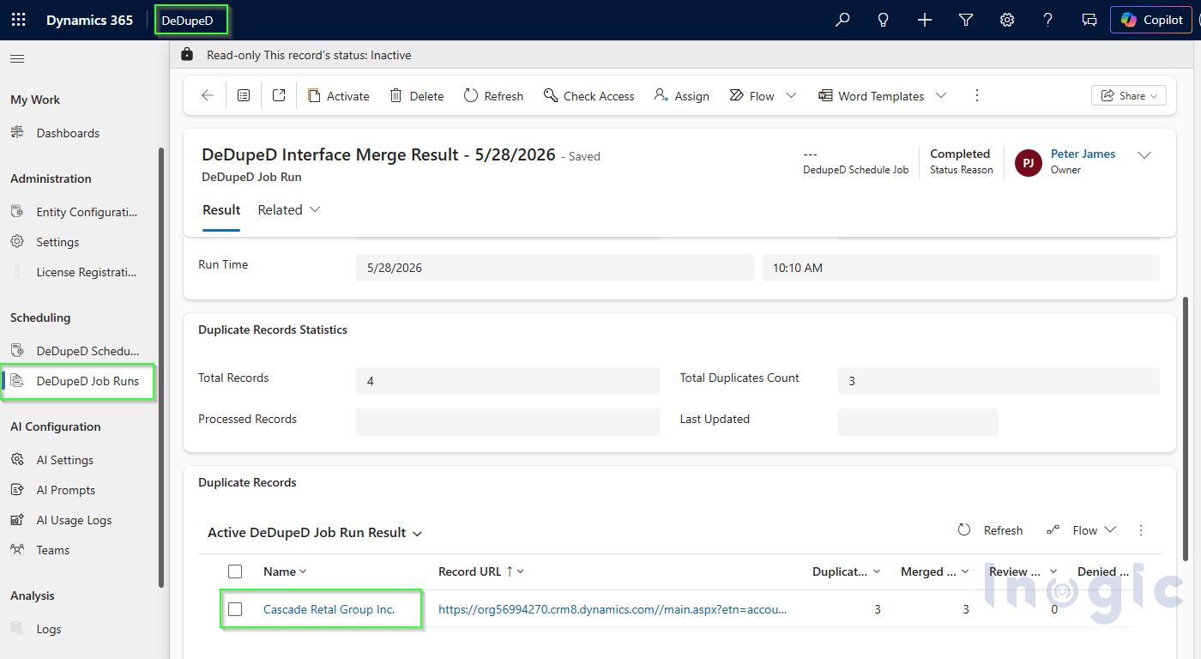The height and width of the screenshot is (659, 1201).
Task: Open AI Settings in sidebar
Action: [x=64, y=460]
